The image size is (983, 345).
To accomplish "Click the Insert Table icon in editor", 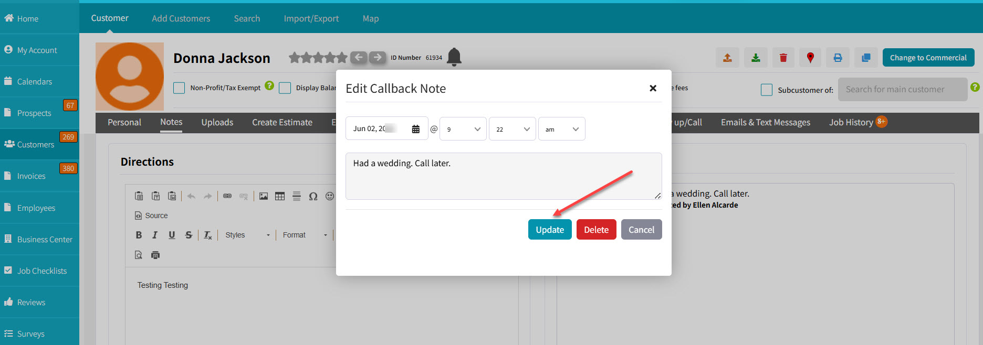I will (280, 196).
